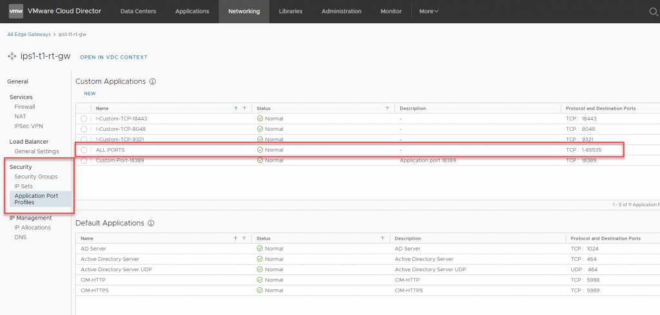Click NEW to add custom application
660x315 pixels.
[x=90, y=94]
